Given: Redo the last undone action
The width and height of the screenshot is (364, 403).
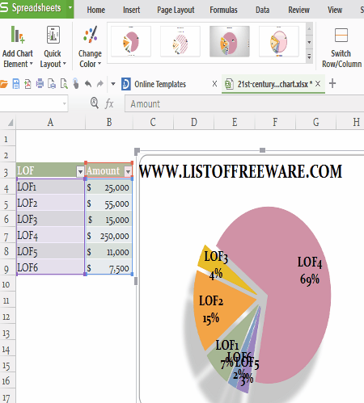Looking at the screenshot, I should pyautogui.click(x=100, y=84).
